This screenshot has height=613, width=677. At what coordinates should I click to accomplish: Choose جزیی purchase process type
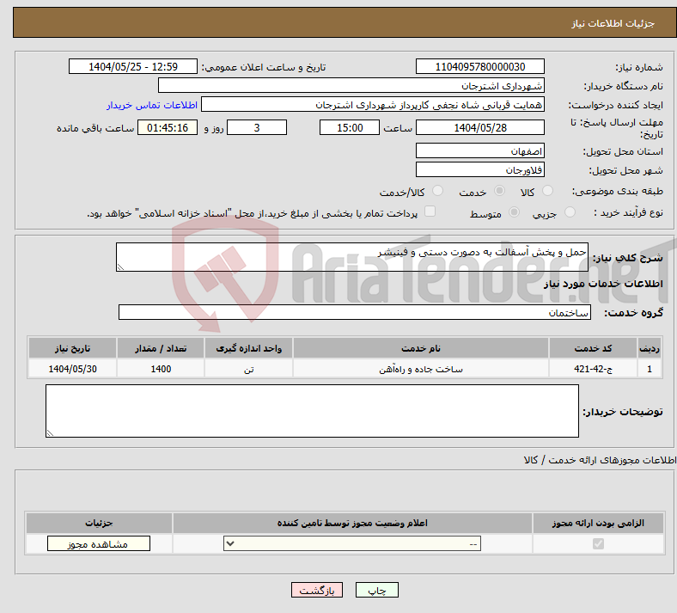click(570, 211)
